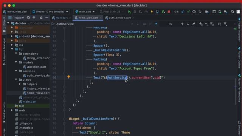Close the auth_service.dart tab
The image size is (242, 136).
click(x=133, y=18)
